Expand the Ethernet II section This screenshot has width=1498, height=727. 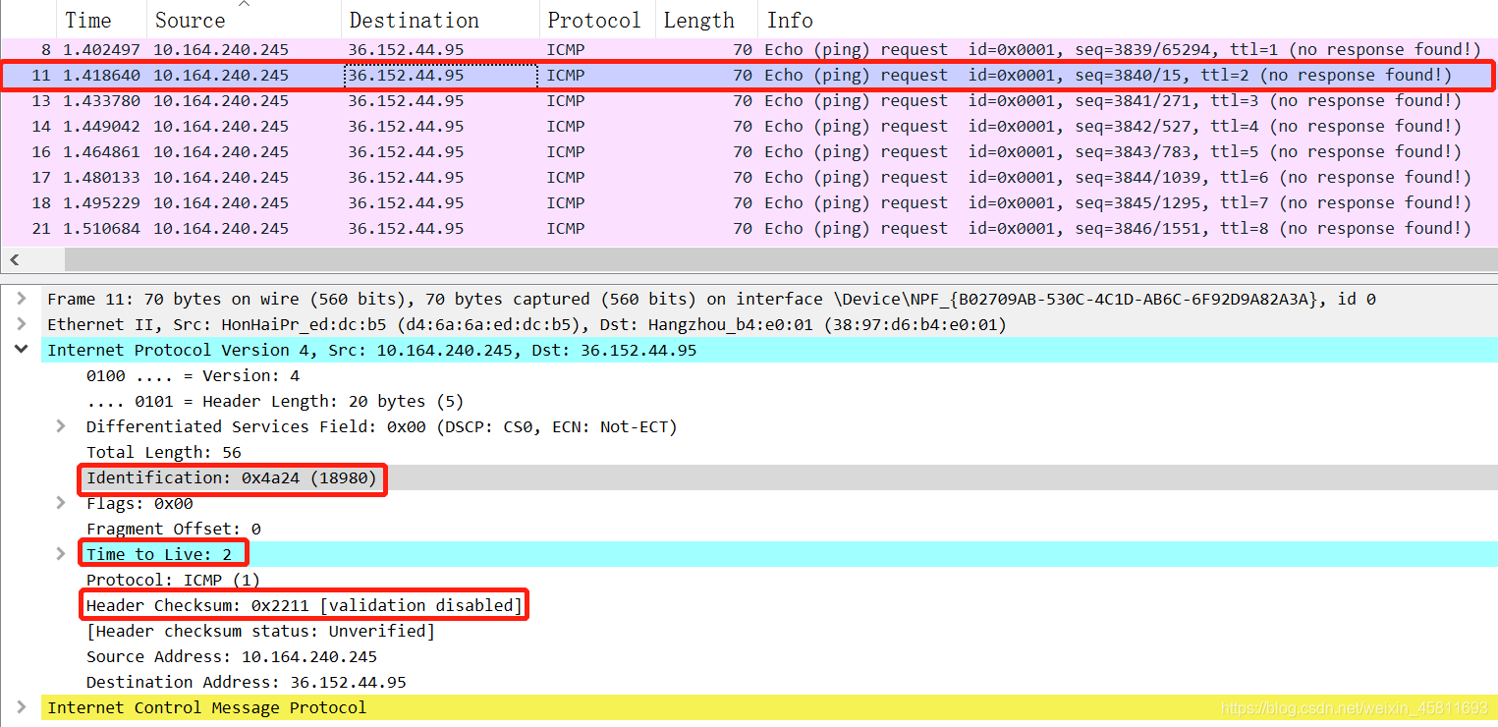21,324
